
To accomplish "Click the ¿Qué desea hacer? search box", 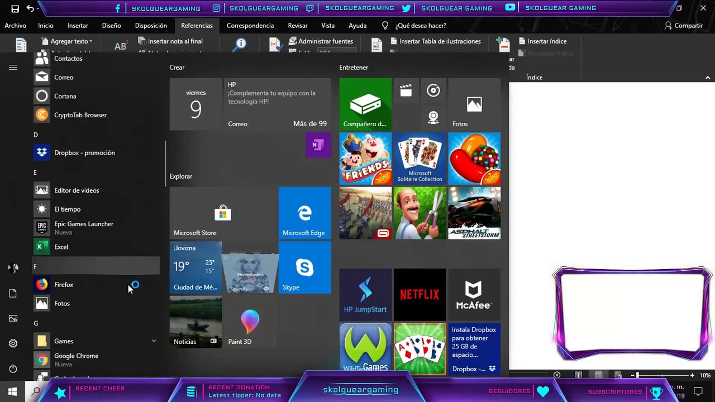I will [420, 26].
